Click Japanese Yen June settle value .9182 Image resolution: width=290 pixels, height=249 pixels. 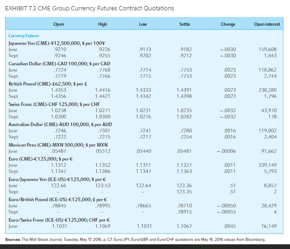[x=185, y=49]
